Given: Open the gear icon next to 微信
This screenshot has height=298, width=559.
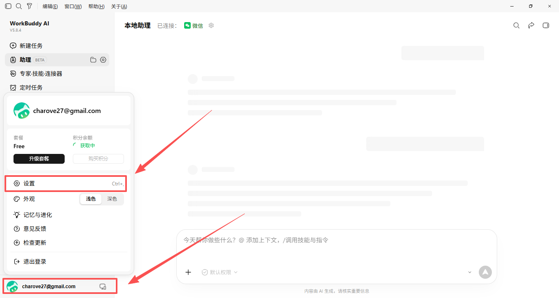Looking at the screenshot, I should [211, 25].
